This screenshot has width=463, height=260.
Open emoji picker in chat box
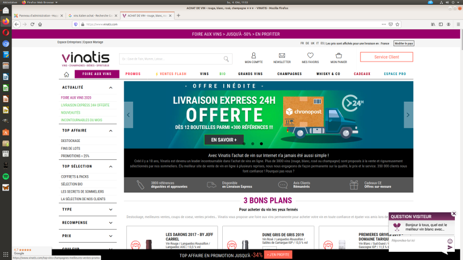coord(450,241)
